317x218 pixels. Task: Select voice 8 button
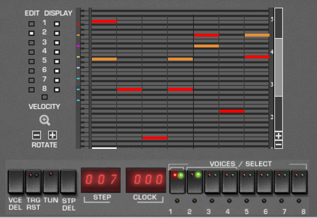[x=300, y=181]
